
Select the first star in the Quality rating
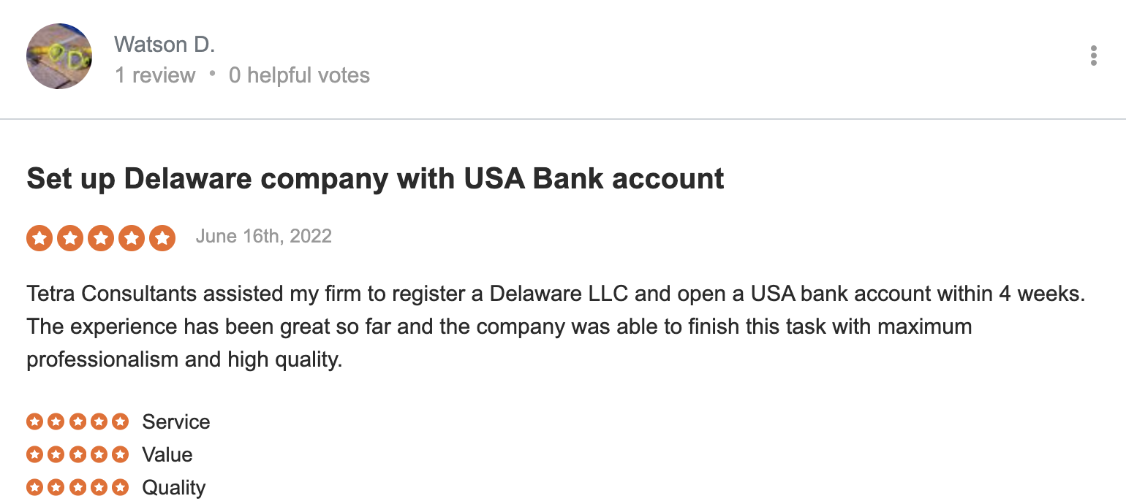34,486
